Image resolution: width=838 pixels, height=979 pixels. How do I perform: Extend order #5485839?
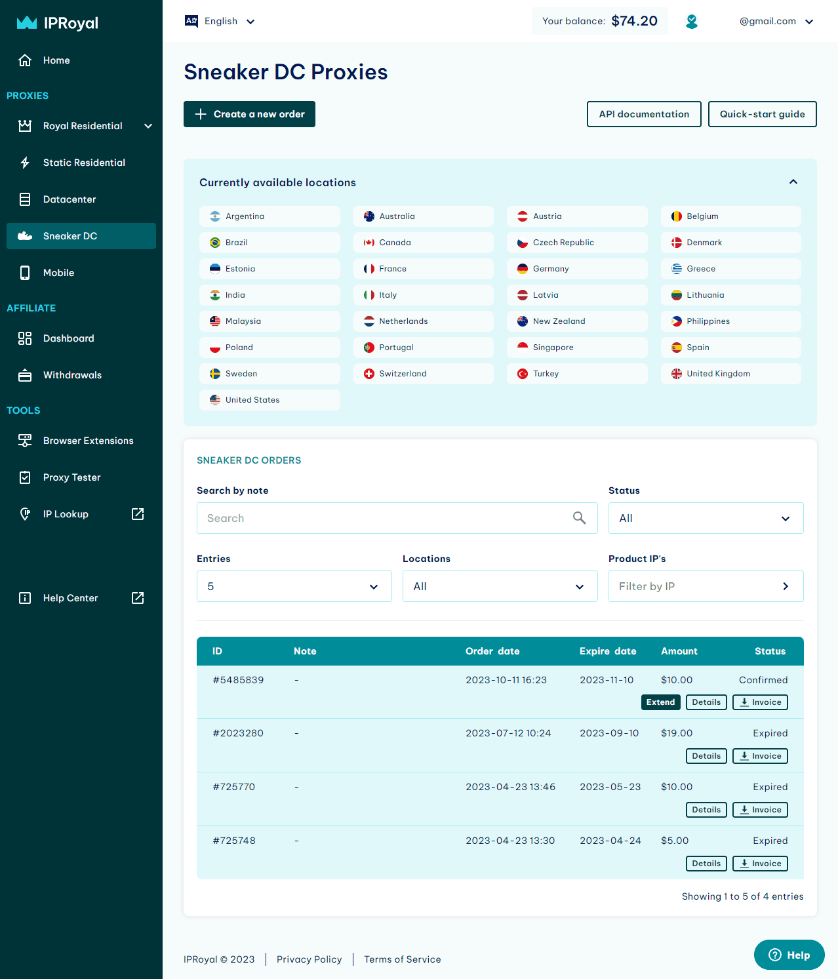[x=661, y=702]
